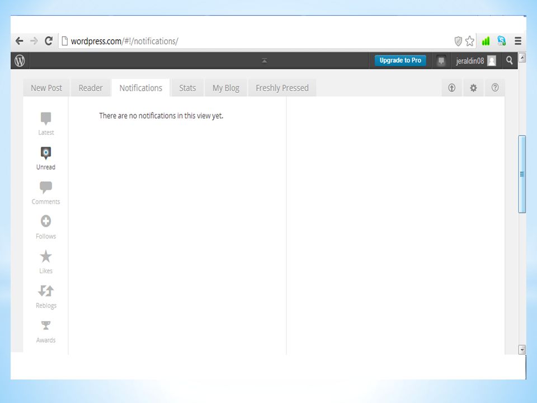This screenshot has width=537, height=403.
Task: Click the Upgrade to Pro button
Action: [x=400, y=60]
